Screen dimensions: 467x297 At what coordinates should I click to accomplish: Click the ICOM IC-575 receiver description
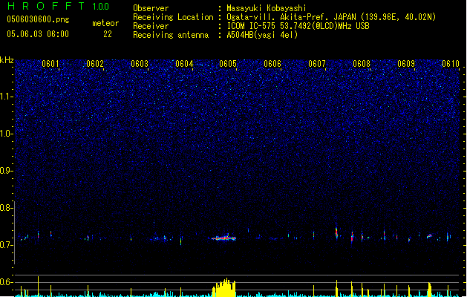pyautogui.click(x=298, y=26)
